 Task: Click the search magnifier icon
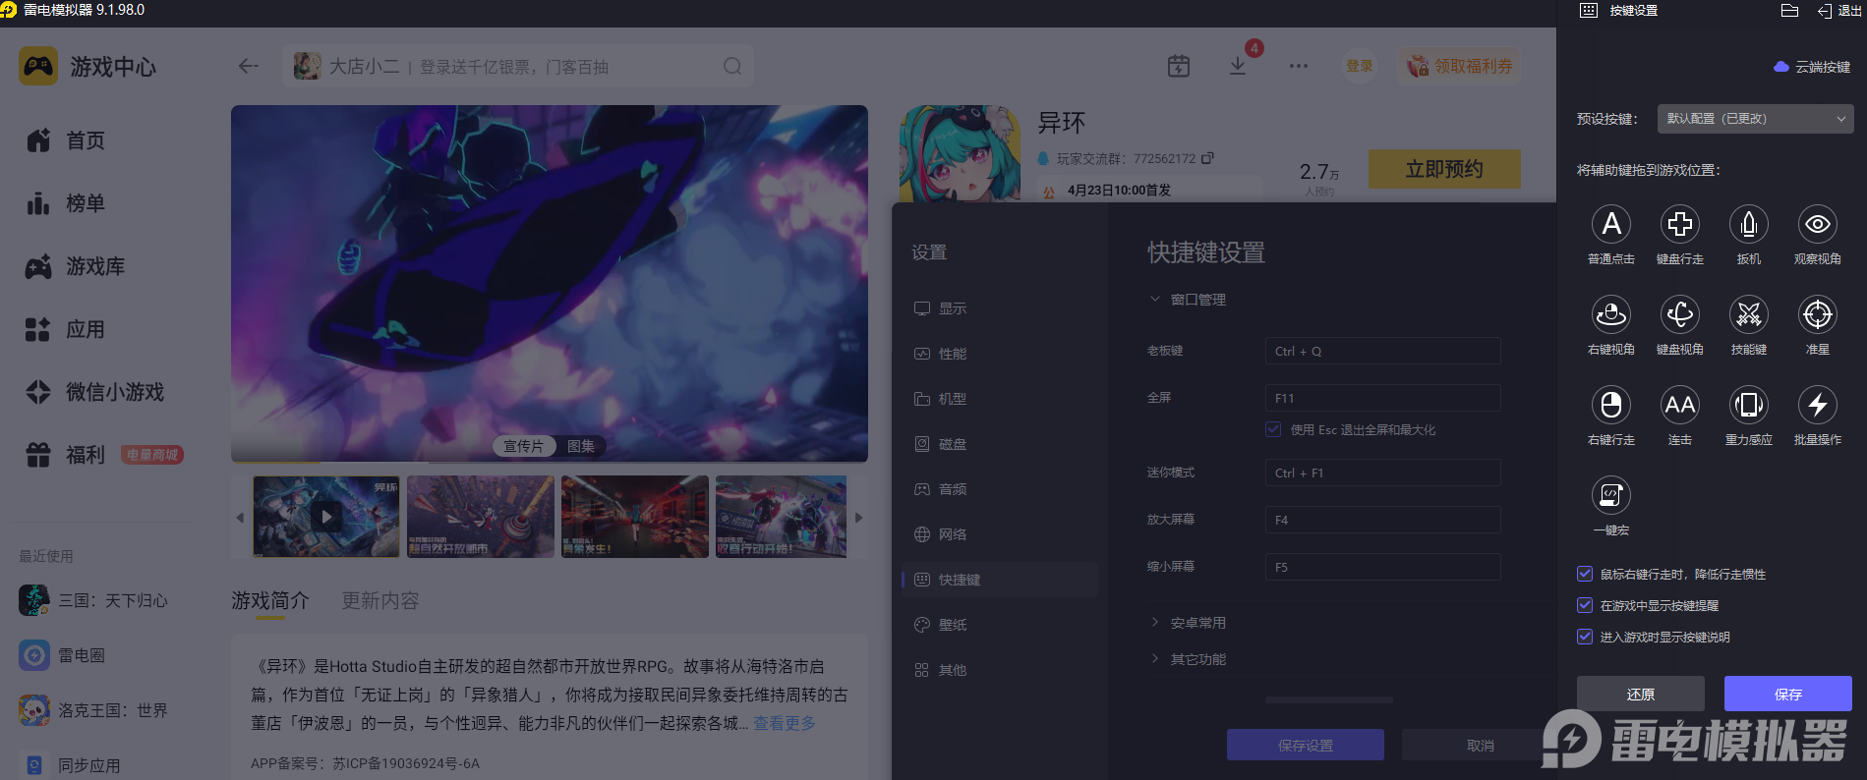[x=732, y=66]
